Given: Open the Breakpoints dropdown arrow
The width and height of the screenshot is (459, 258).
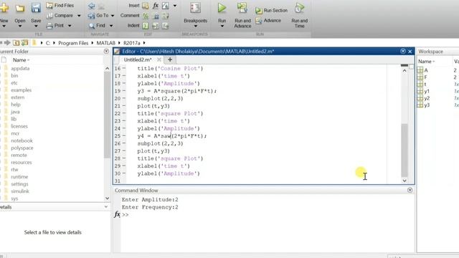Looking at the screenshot, I should point(195,27).
